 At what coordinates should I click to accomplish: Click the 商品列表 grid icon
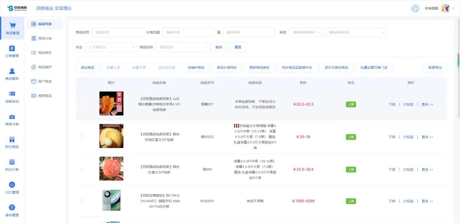tap(34, 24)
